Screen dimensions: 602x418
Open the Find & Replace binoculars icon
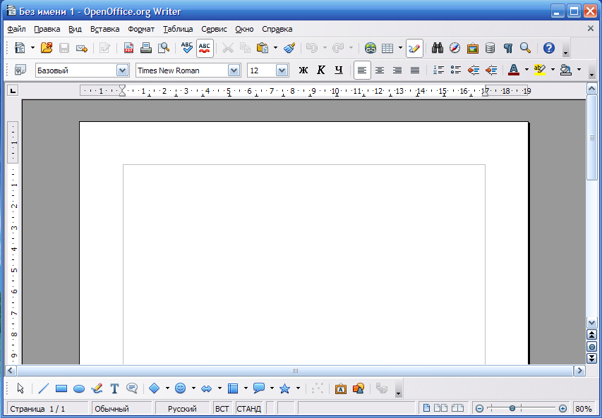pyautogui.click(x=438, y=48)
